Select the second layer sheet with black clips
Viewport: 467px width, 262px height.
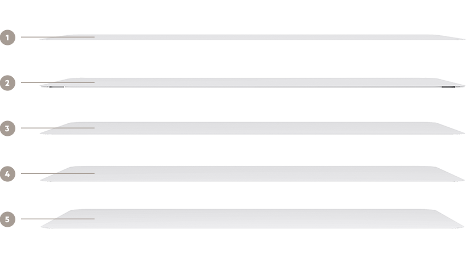tap(252, 83)
